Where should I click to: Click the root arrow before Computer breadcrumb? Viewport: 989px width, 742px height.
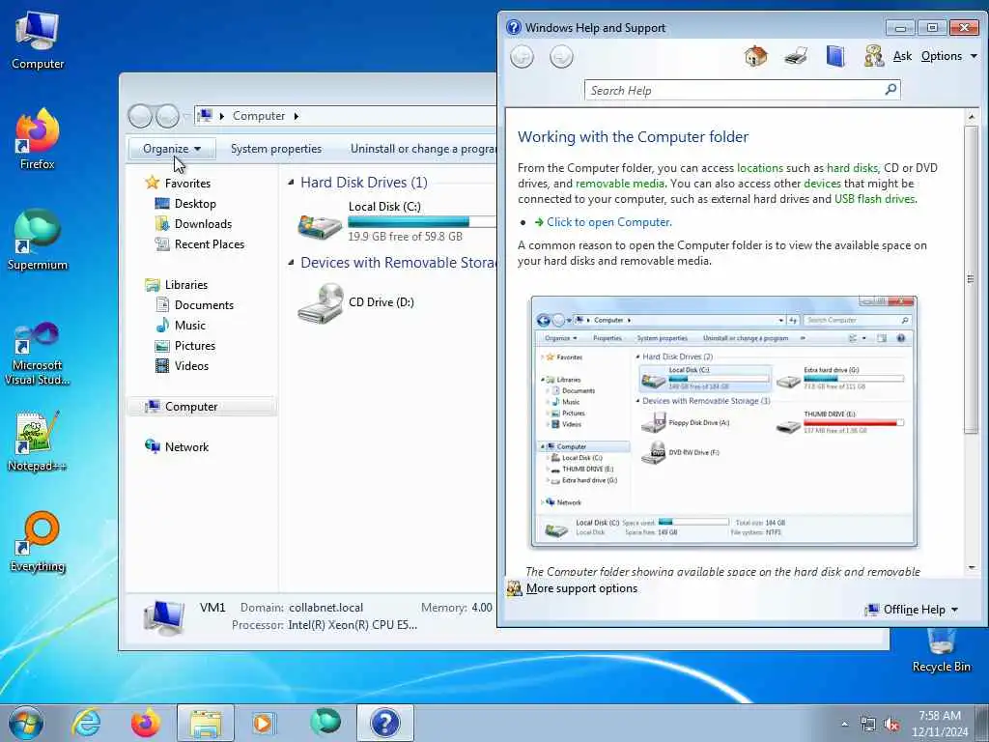tap(221, 116)
